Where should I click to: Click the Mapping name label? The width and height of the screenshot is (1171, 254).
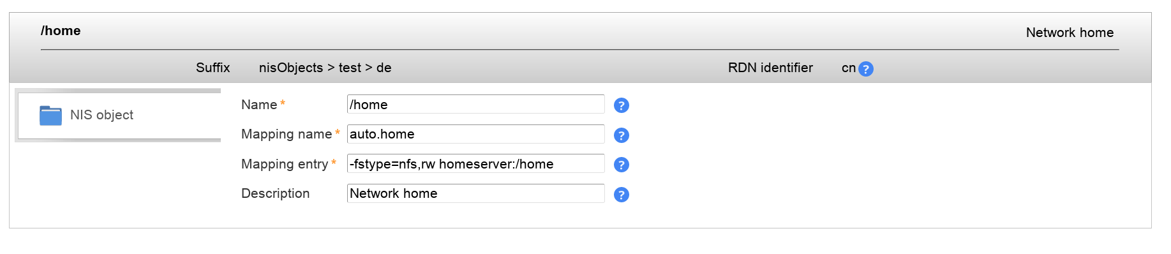click(287, 134)
